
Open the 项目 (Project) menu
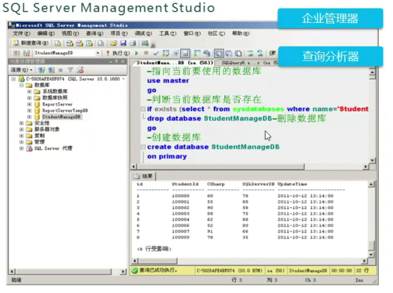(119, 33)
